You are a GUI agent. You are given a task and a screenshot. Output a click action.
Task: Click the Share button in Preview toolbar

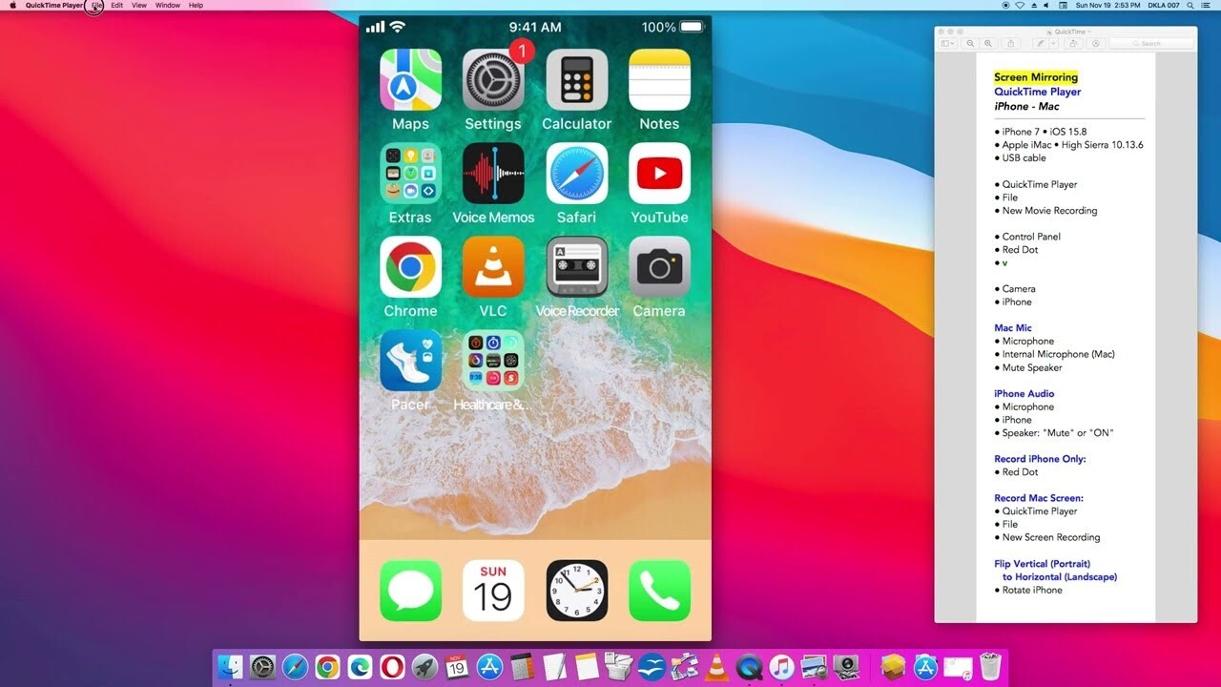[x=1012, y=43]
